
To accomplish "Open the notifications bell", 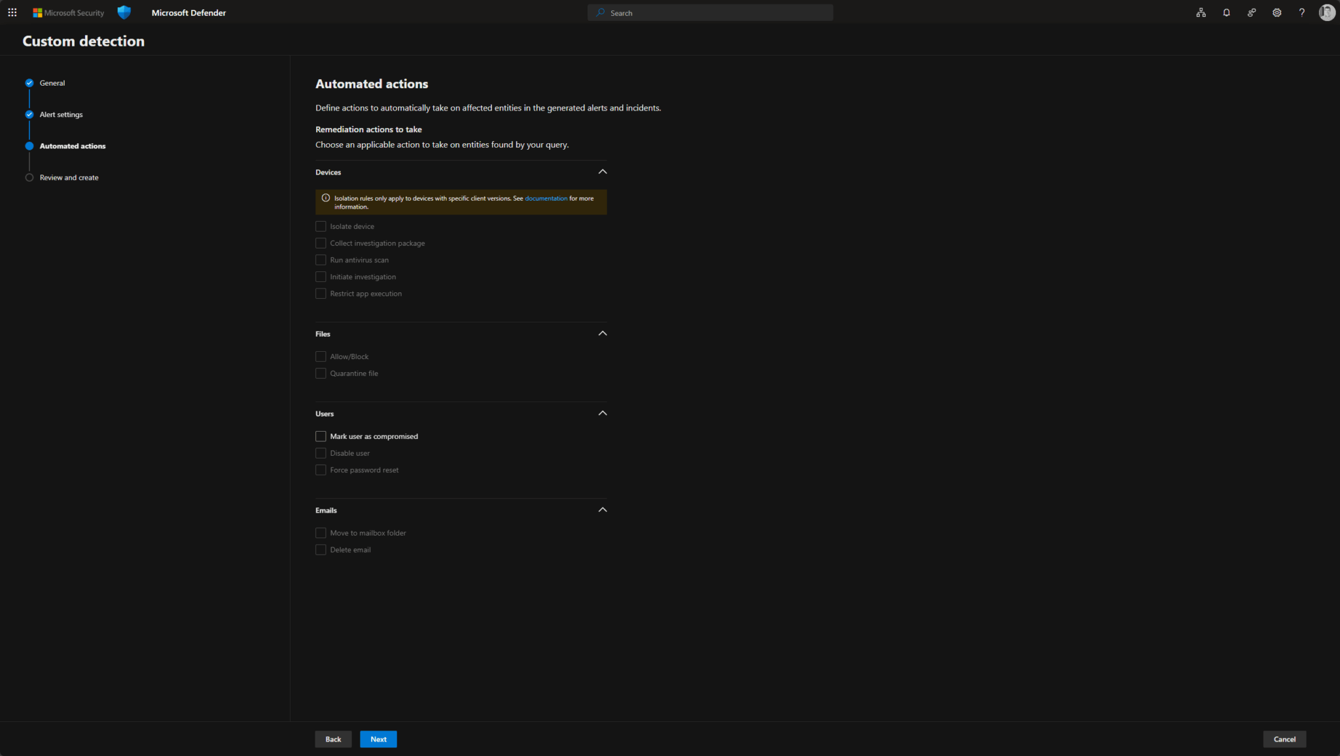I will [1226, 12].
